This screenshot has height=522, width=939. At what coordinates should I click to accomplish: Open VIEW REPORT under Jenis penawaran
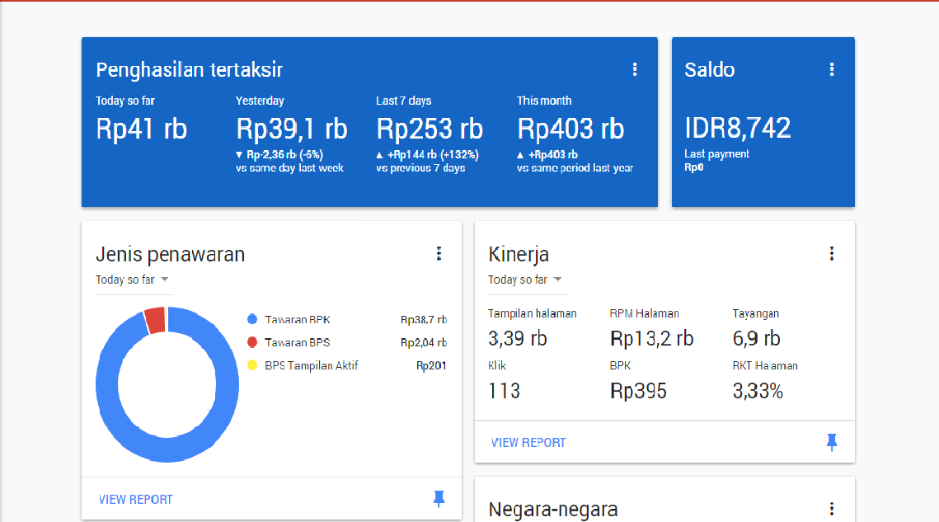click(x=136, y=499)
